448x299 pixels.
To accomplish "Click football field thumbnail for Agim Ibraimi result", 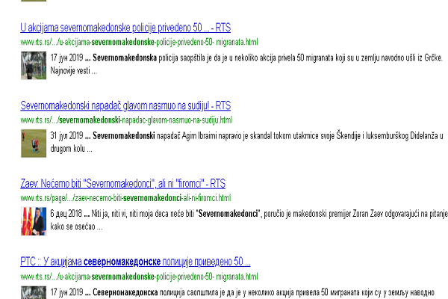I will click(34, 143).
